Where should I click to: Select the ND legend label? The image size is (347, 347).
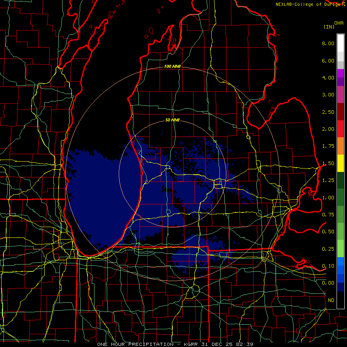click(331, 300)
